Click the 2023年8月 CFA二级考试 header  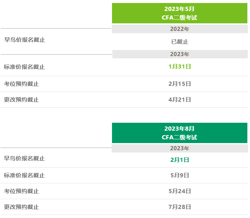point(180,133)
